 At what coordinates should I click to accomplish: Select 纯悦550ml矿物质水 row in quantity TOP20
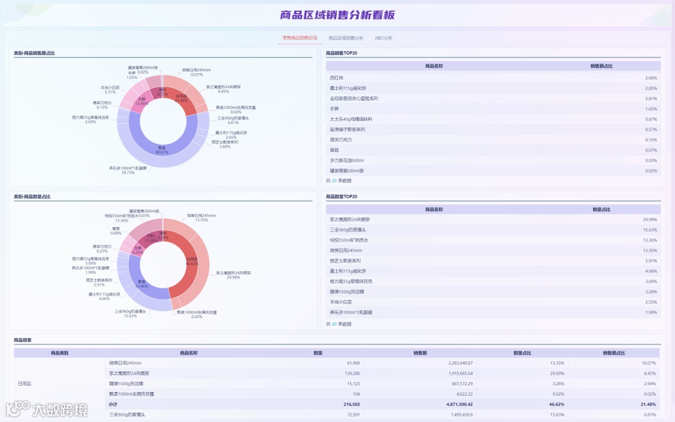point(493,240)
